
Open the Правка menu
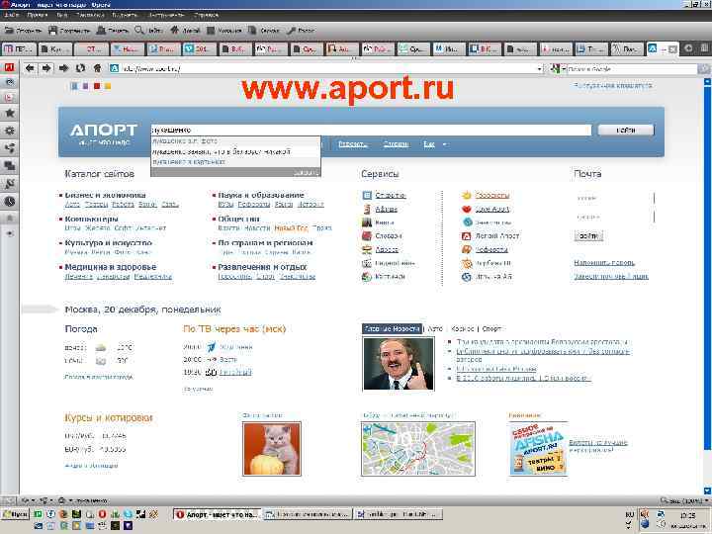click(x=38, y=15)
